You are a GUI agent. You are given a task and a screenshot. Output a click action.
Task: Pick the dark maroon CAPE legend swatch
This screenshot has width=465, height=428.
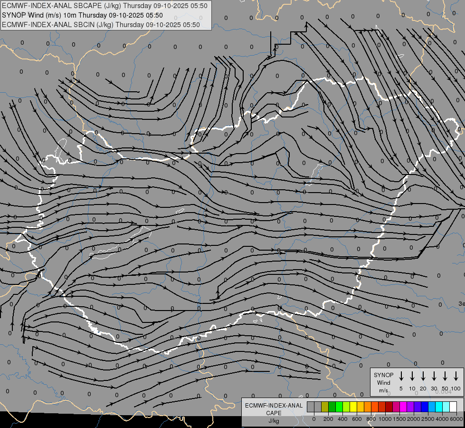(389, 407)
